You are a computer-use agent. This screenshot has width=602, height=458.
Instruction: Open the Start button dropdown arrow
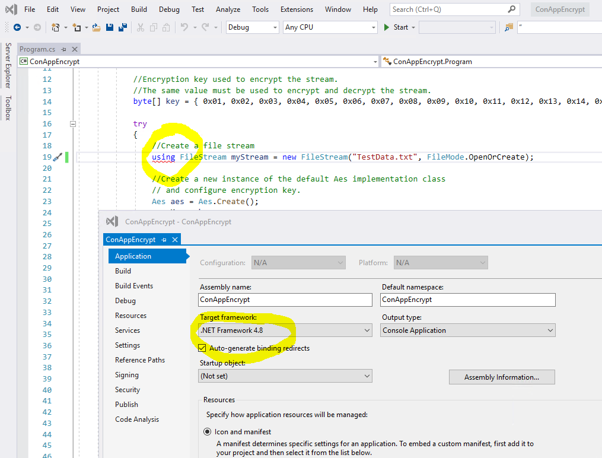tap(413, 27)
